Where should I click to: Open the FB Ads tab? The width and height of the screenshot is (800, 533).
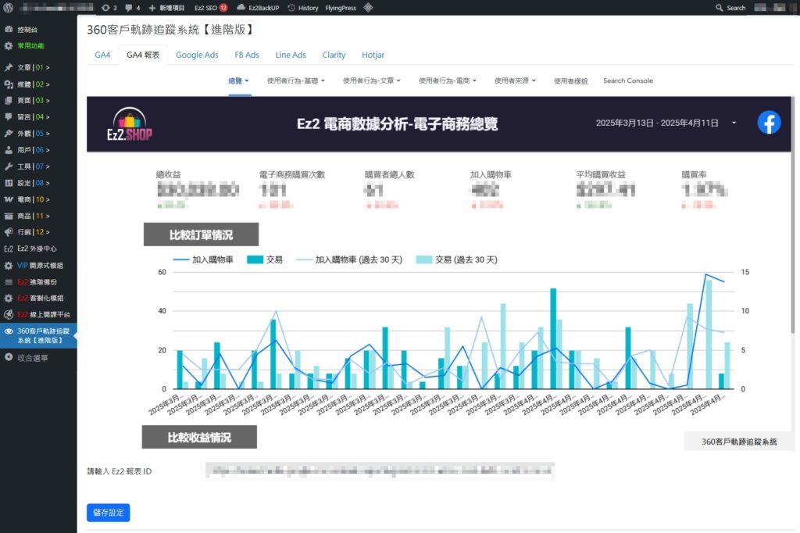[247, 55]
